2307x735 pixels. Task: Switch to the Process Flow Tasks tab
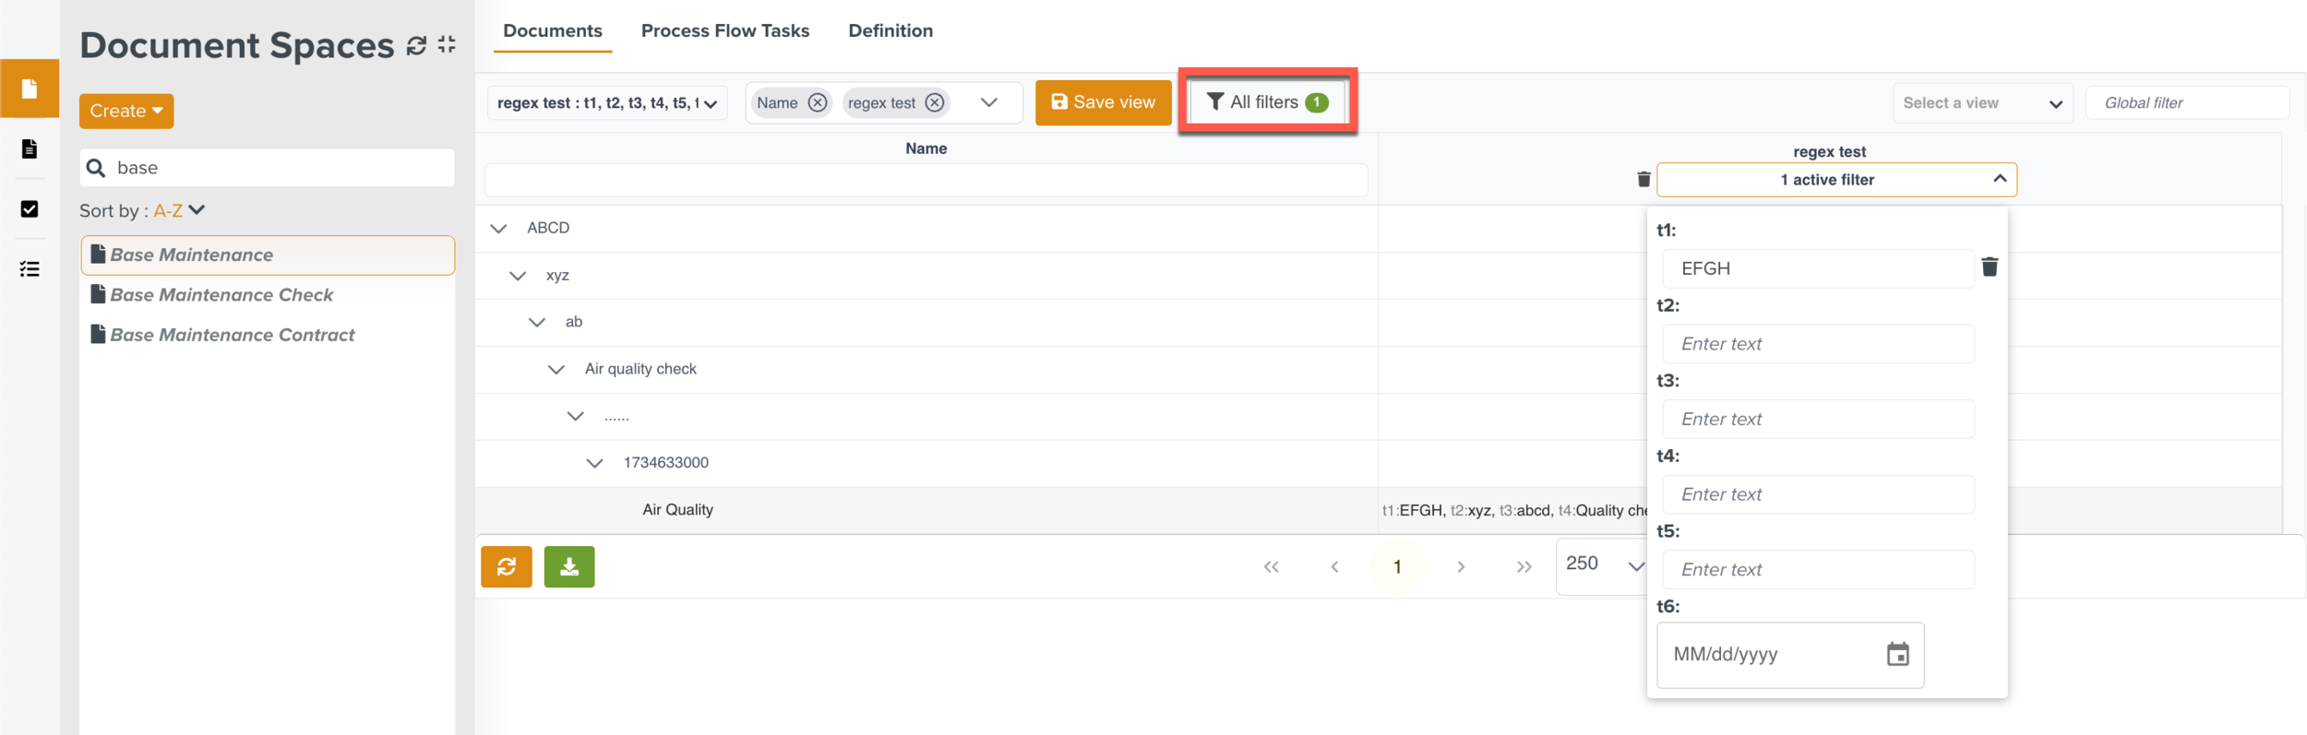(725, 30)
